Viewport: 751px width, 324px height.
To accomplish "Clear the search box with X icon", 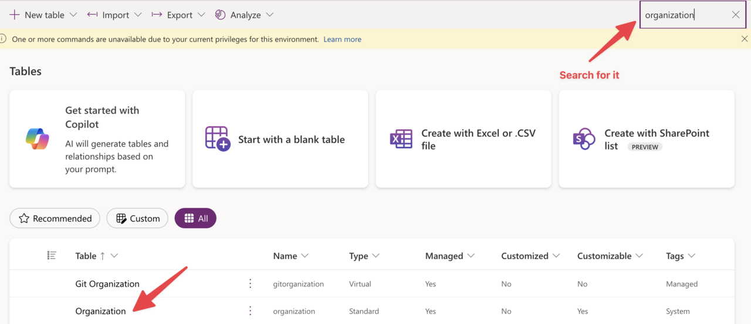I will click(735, 15).
